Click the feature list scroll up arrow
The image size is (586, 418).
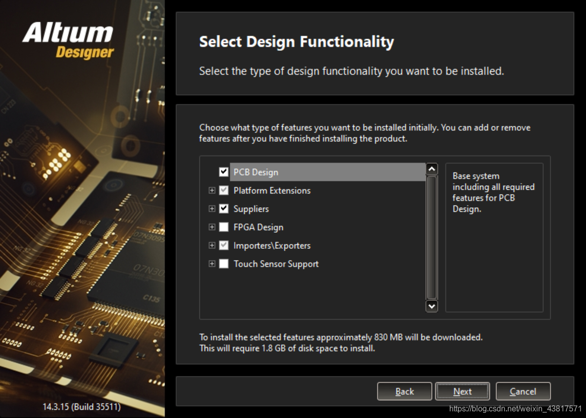(432, 169)
